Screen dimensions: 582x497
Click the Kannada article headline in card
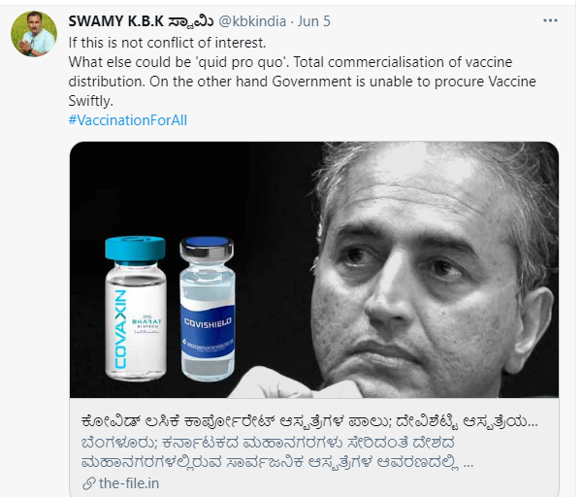coord(309,422)
